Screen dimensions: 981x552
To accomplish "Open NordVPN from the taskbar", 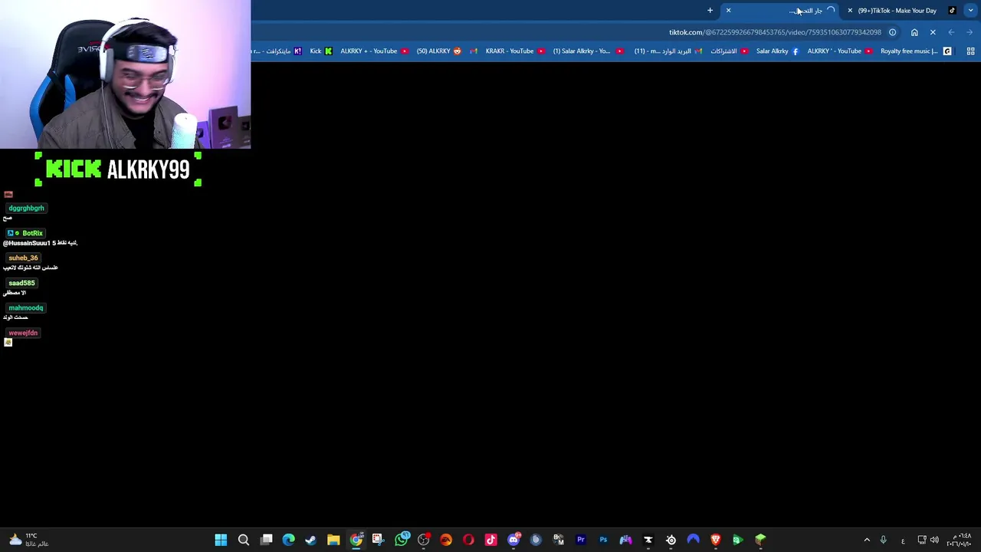I will click(x=693, y=540).
